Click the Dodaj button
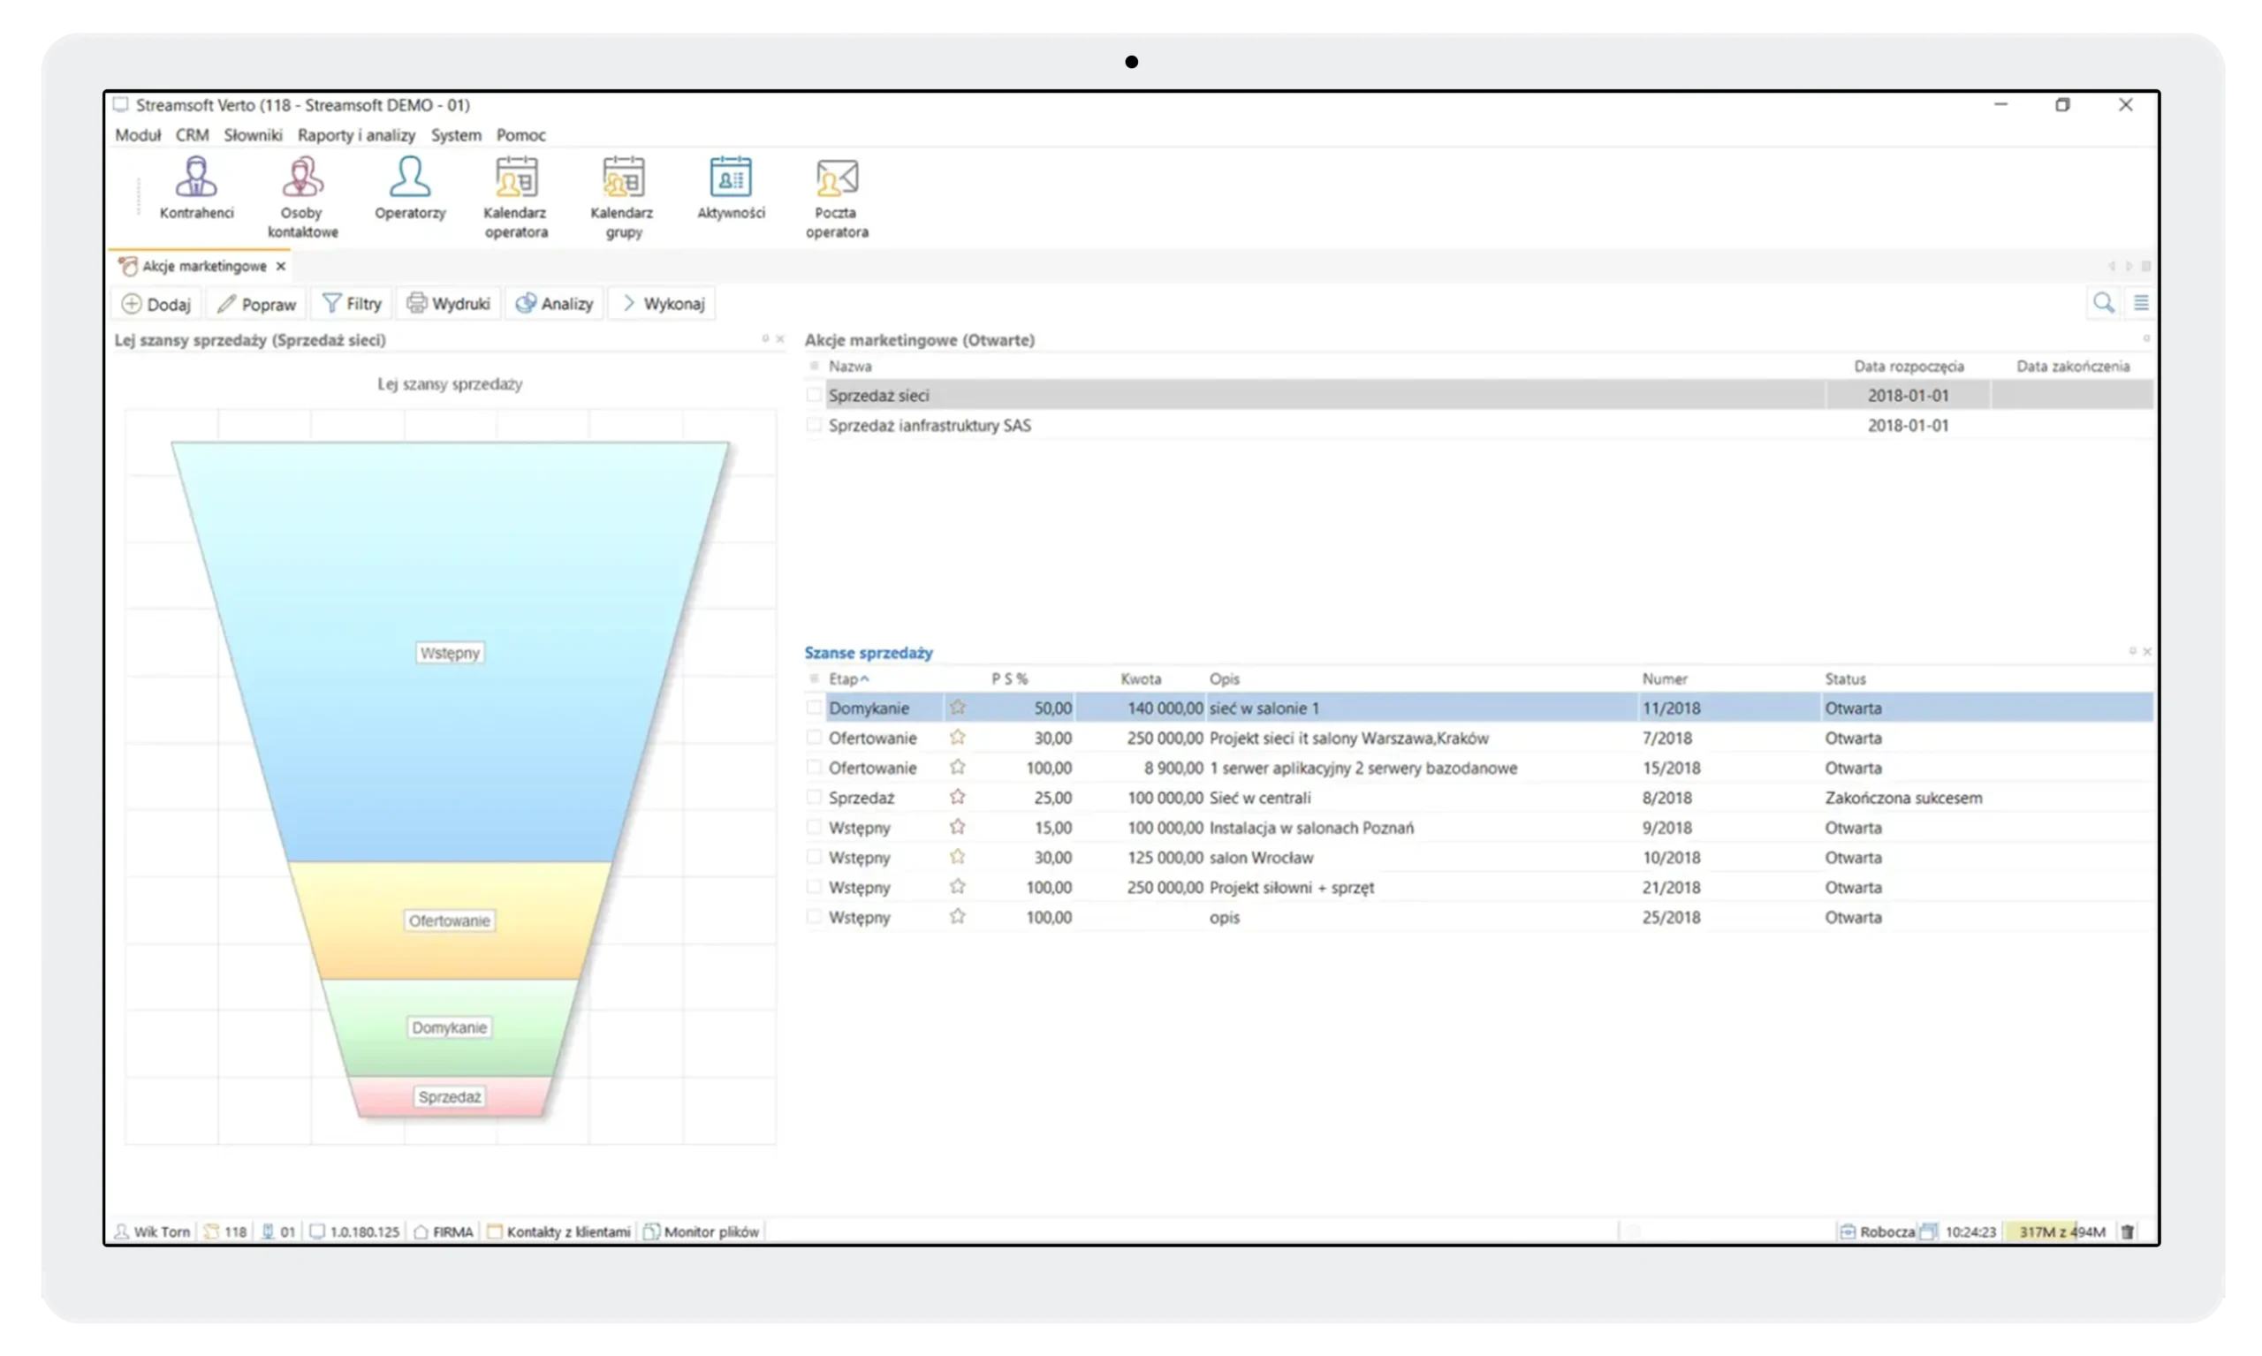 coord(156,303)
